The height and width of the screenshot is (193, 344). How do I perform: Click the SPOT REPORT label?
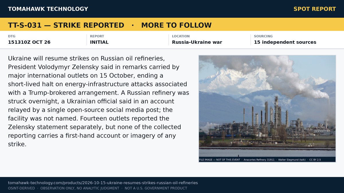coord(315,9)
